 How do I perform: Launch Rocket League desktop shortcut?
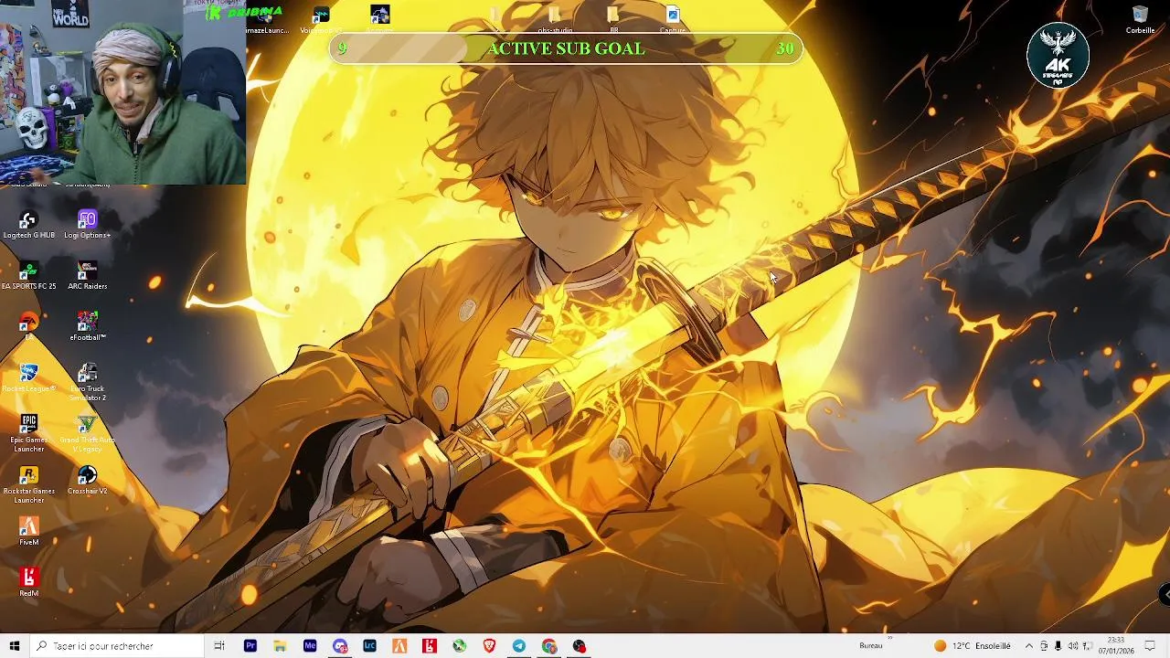(28, 378)
